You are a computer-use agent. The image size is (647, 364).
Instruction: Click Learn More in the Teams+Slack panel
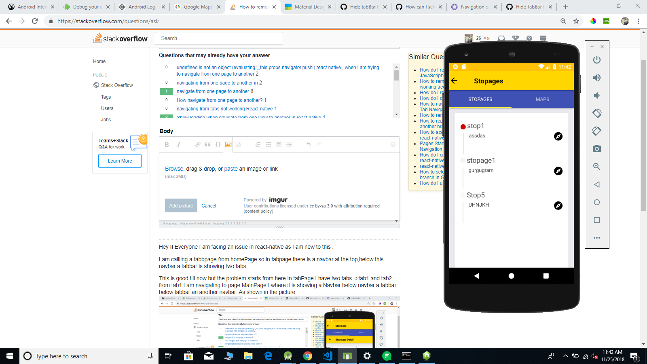[x=120, y=161]
